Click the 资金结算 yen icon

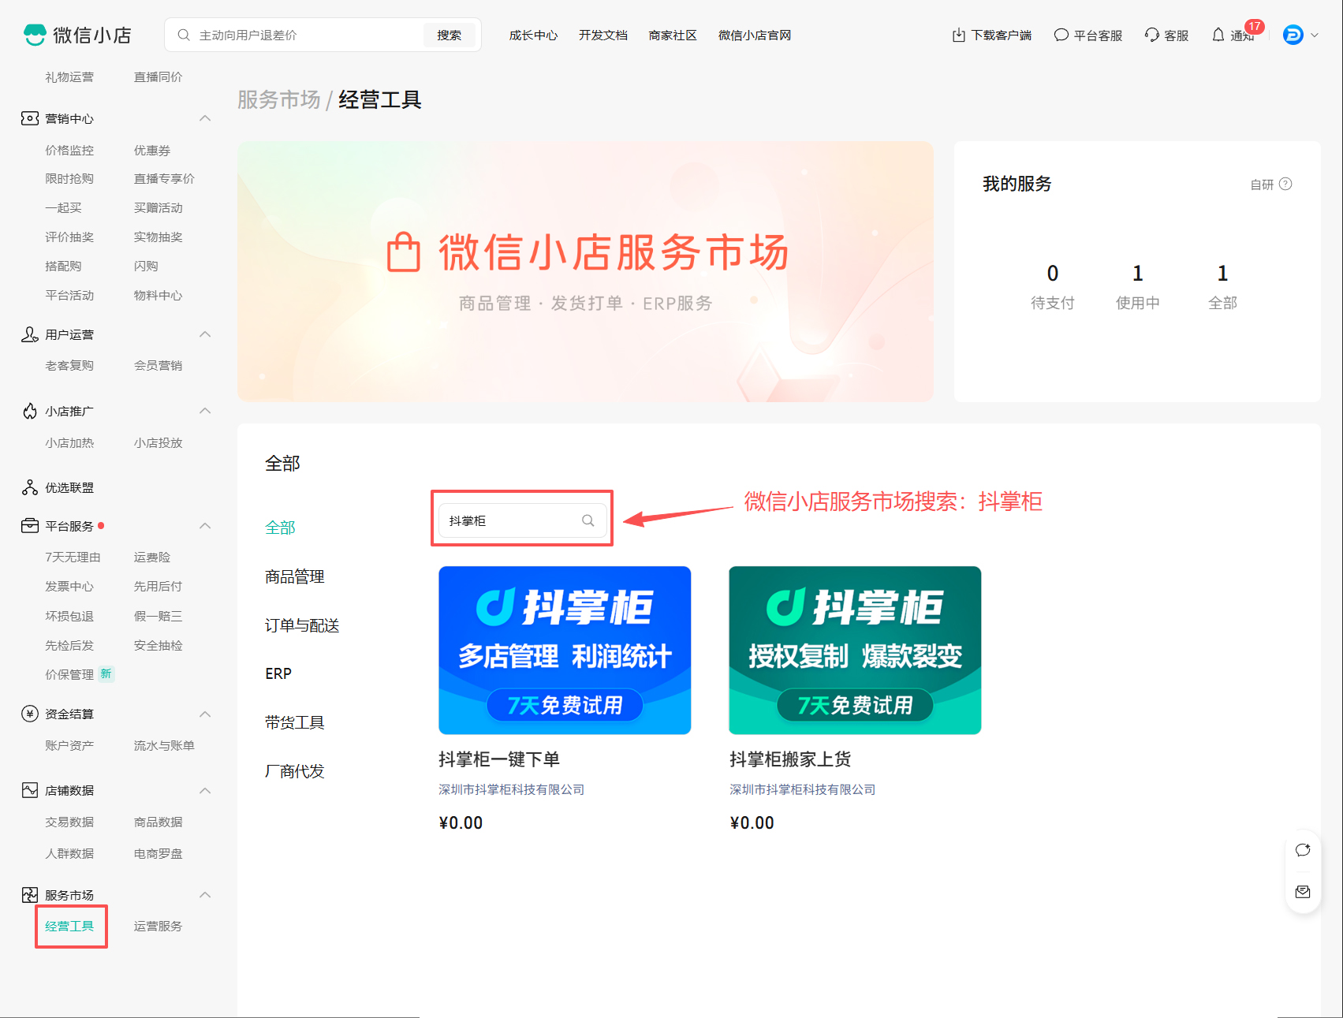[x=30, y=714]
